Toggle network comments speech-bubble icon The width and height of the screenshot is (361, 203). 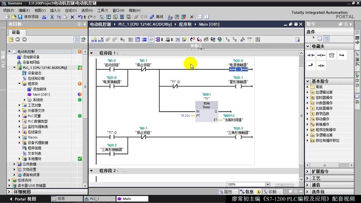pos(151,40)
